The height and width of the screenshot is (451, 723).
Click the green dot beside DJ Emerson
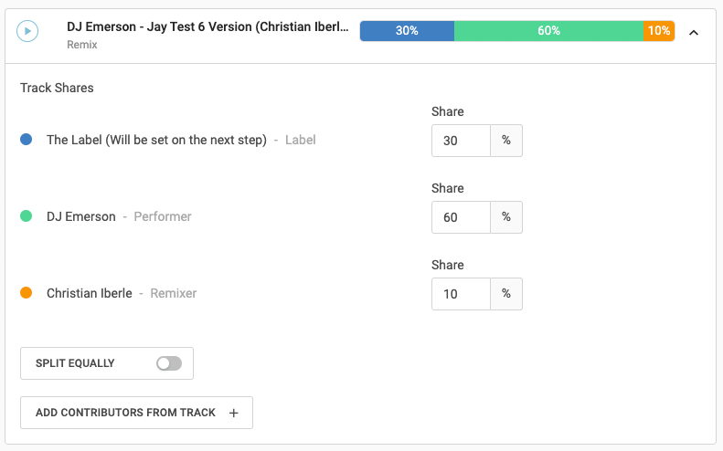pos(27,216)
